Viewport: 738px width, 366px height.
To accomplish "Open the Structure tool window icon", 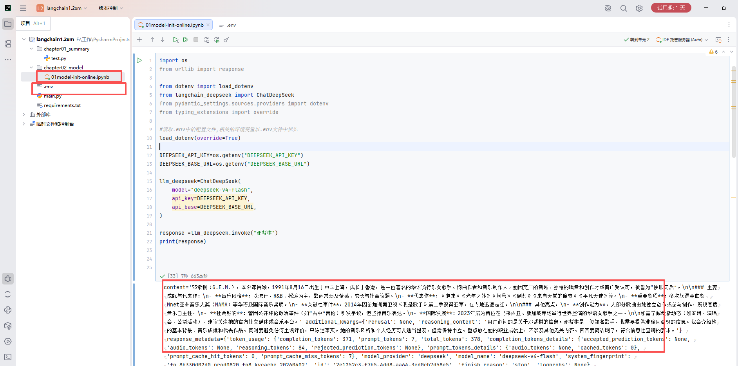I will 8,44.
